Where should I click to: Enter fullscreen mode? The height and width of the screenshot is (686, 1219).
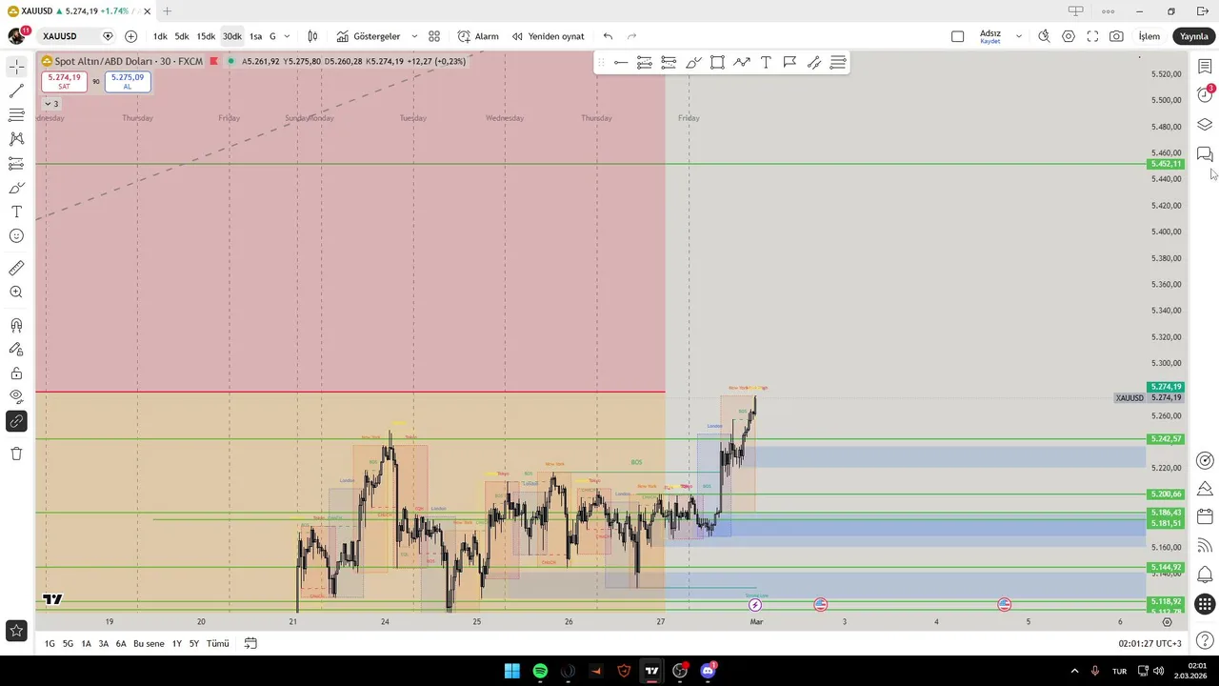[x=1092, y=36]
